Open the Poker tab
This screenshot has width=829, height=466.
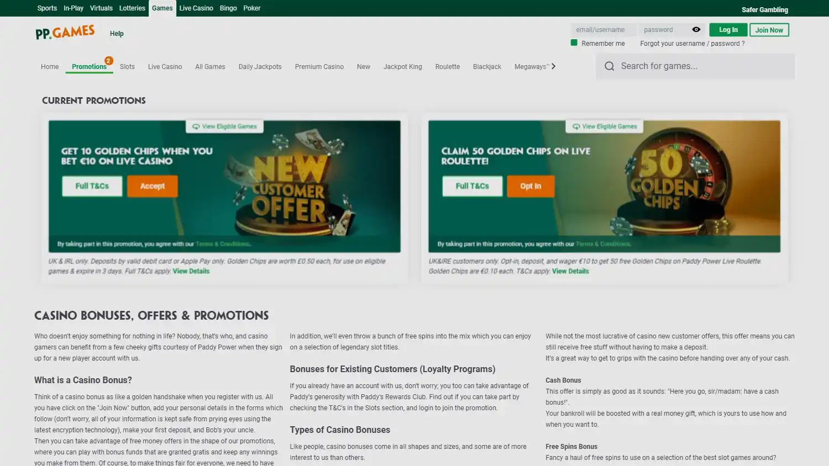coord(252,8)
